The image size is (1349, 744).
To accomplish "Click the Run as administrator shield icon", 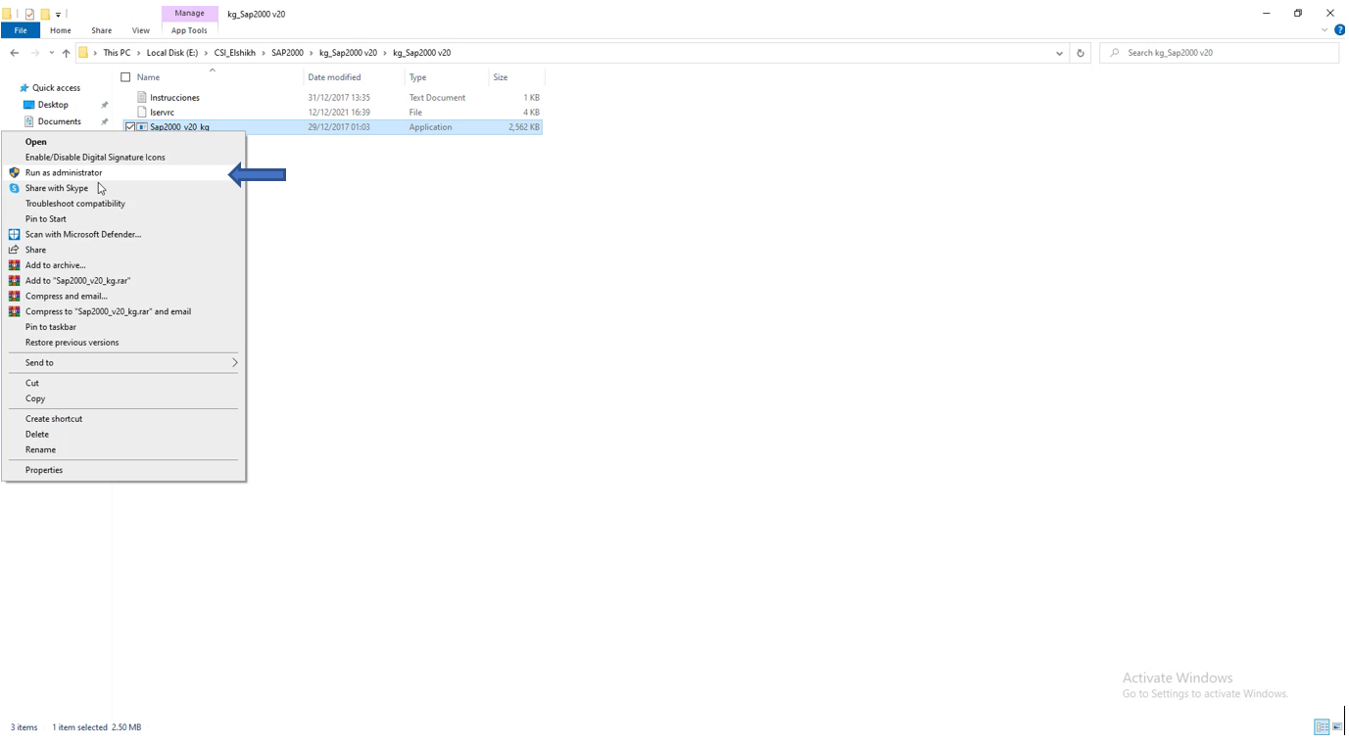I will click(x=14, y=172).
